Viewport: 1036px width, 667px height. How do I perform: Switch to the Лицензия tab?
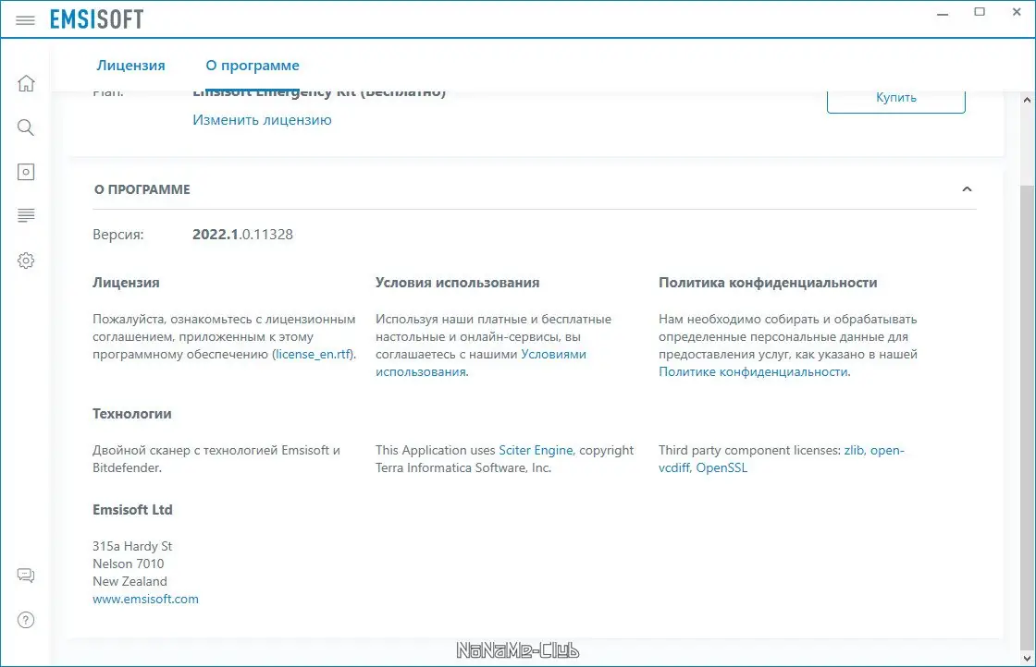pyautogui.click(x=130, y=66)
